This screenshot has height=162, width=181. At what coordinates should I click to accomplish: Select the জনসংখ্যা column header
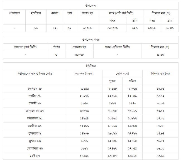coord(87,13)
